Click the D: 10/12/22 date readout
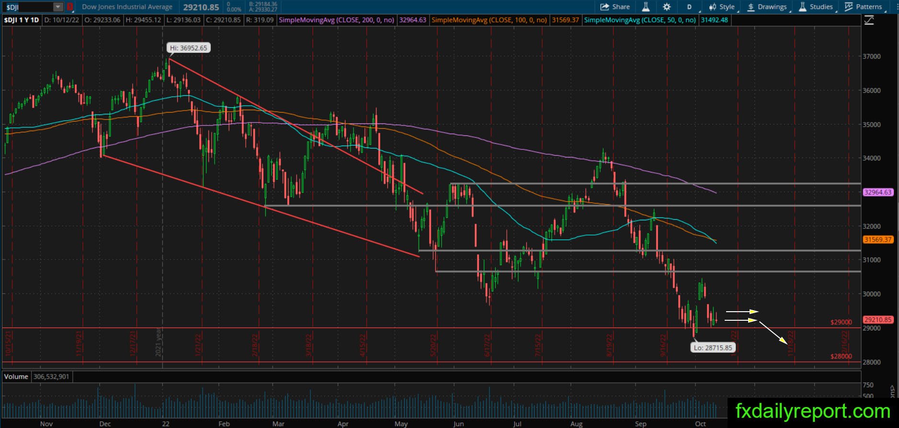This screenshot has width=899, height=428. [x=62, y=20]
